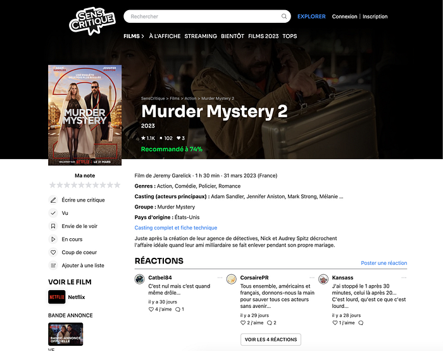Open the FILMS 2023 tab
443x351 pixels.
click(263, 36)
